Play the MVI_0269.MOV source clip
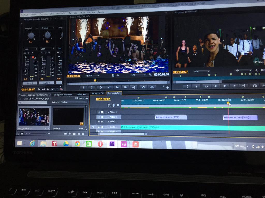This screenshot has height=198, width=265. coord(117,87)
